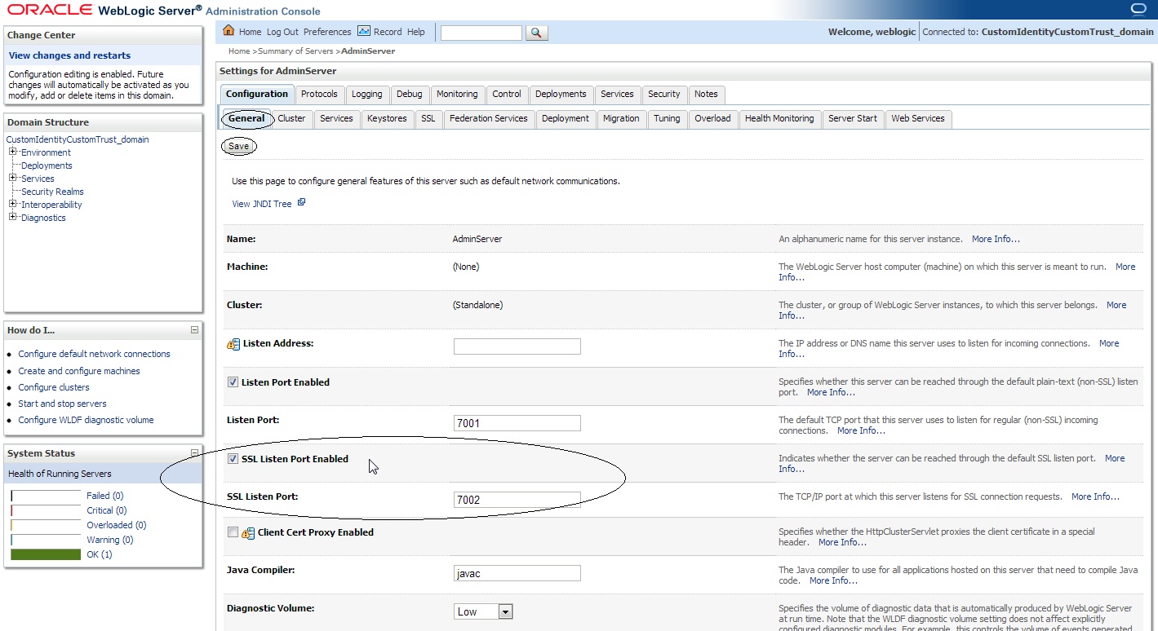Viewport: 1158px width, 631px height.
Task: Click the Warning (0) status link
Action: click(x=110, y=540)
